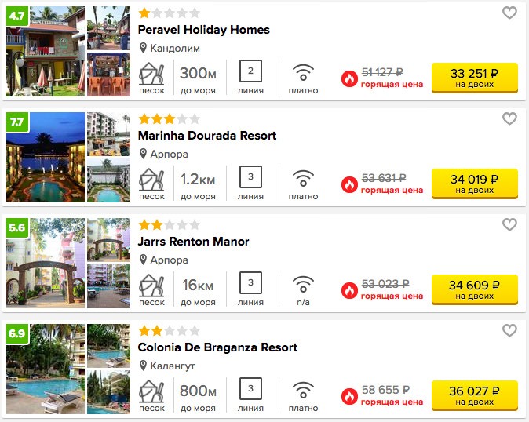This screenshot has height=422, width=529.
Task: Click the Jarrs Renton Manor title
Action: [193, 242]
